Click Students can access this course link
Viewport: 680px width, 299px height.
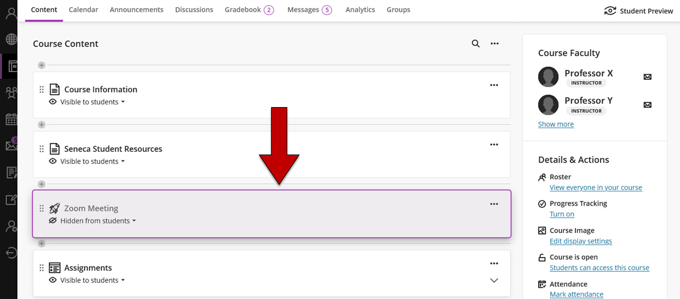click(599, 268)
